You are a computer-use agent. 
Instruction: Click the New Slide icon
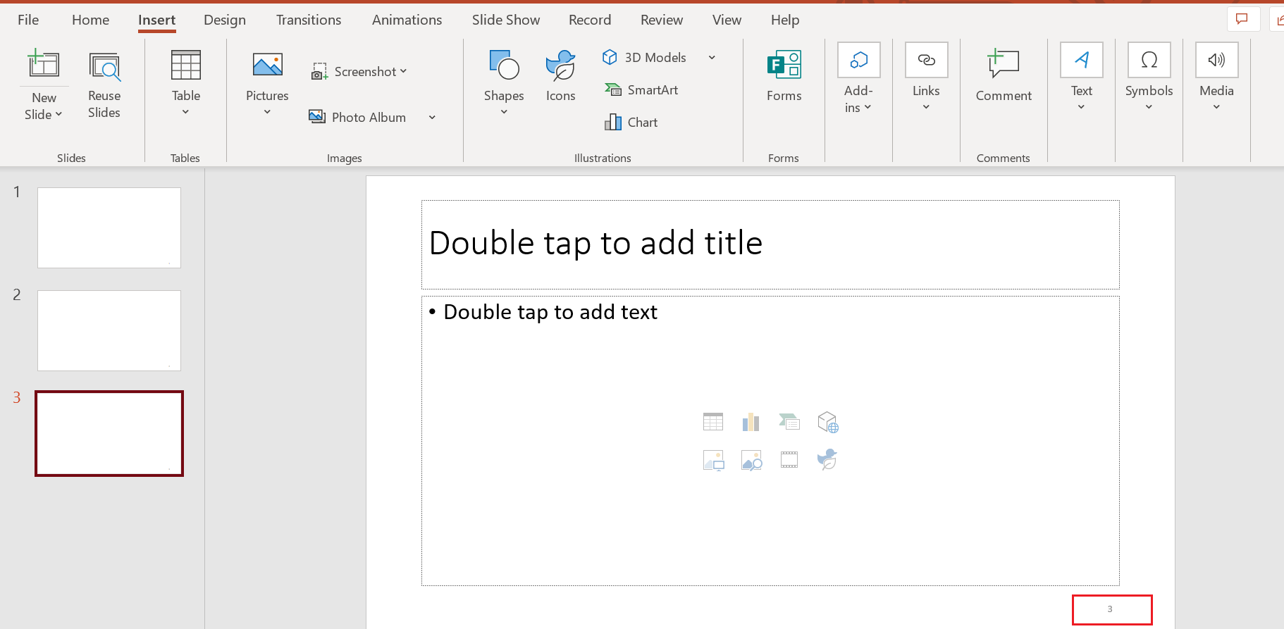tap(44, 64)
